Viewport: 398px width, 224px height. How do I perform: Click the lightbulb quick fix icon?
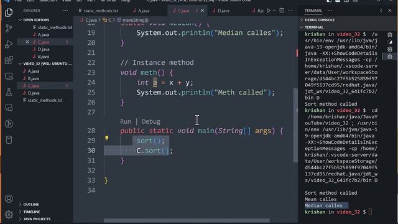(107, 138)
